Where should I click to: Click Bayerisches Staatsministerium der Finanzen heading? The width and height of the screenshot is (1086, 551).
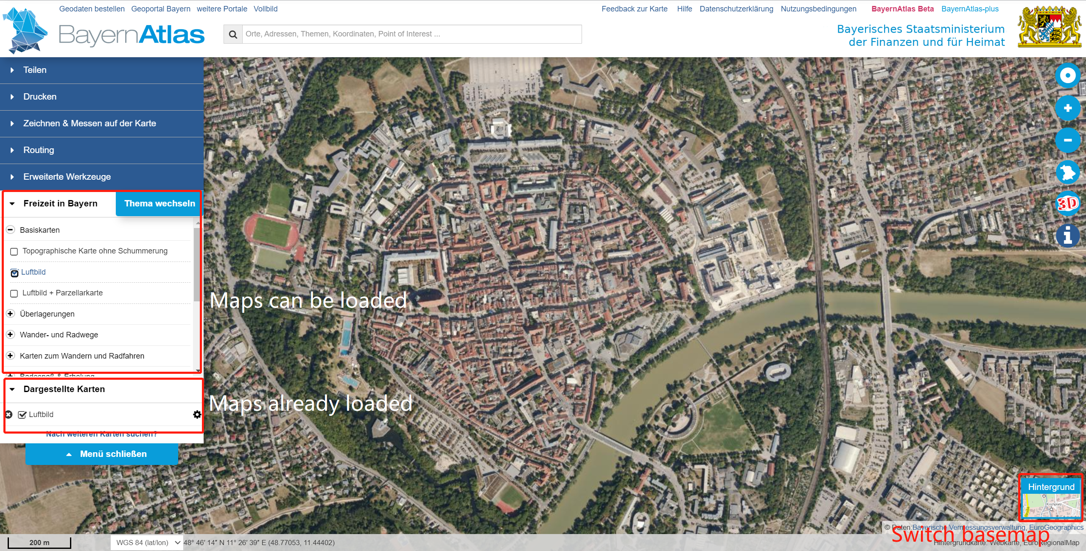[x=921, y=36]
